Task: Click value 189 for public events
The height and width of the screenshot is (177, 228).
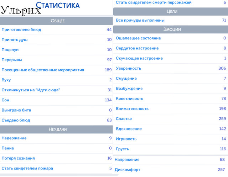Action: click(x=108, y=70)
